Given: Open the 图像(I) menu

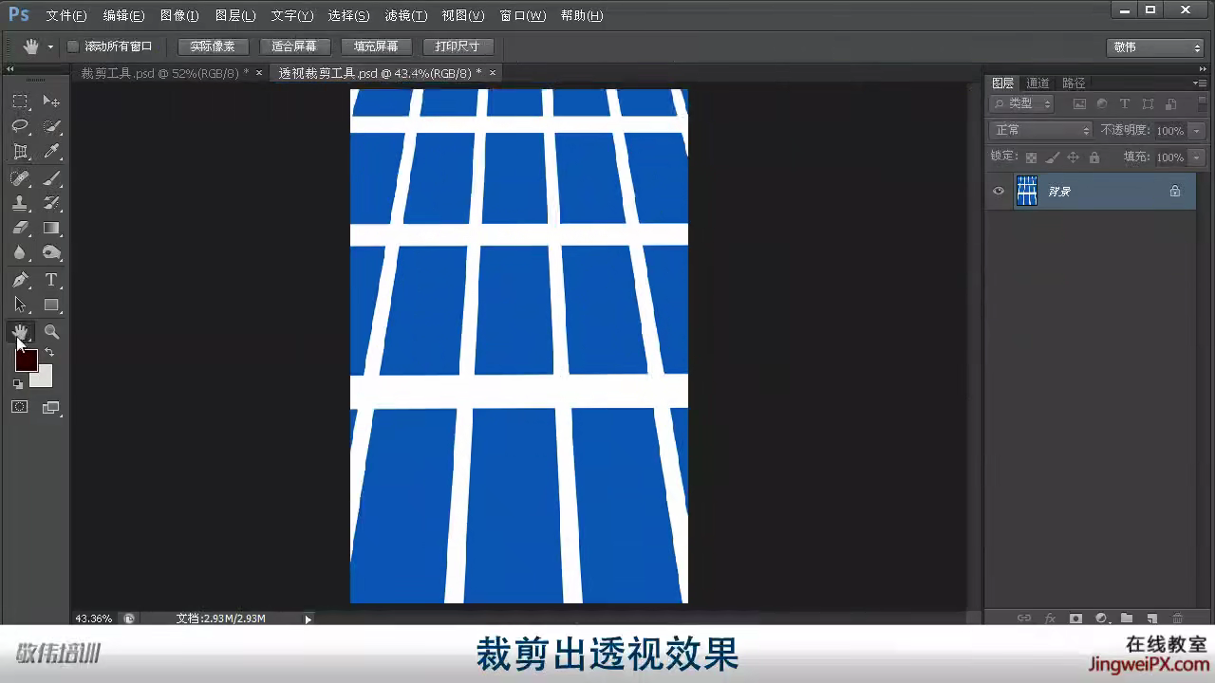Looking at the screenshot, I should pyautogui.click(x=179, y=16).
